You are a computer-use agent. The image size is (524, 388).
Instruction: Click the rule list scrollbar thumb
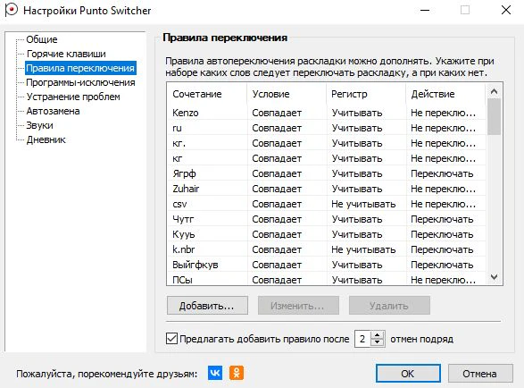click(494, 116)
